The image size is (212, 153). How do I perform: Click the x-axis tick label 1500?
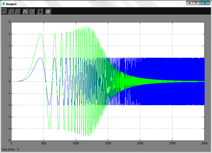[x=108, y=143]
